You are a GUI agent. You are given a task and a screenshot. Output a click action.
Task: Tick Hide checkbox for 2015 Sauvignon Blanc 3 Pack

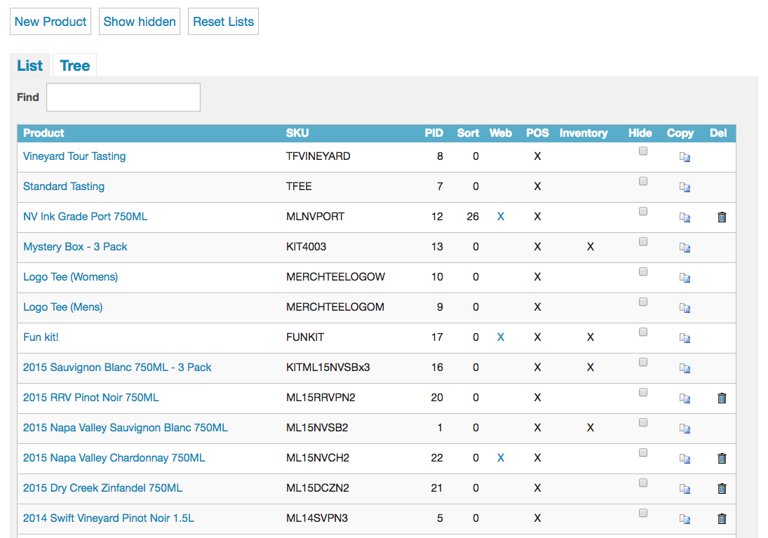643,362
